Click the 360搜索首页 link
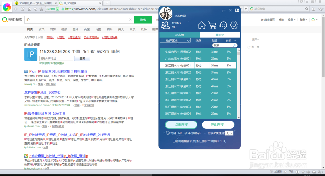The height and width of the screenshot is (176, 325). [x=267, y=20]
